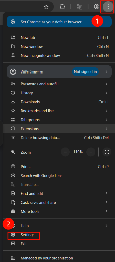Click the Not signed in button

tap(85, 72)
